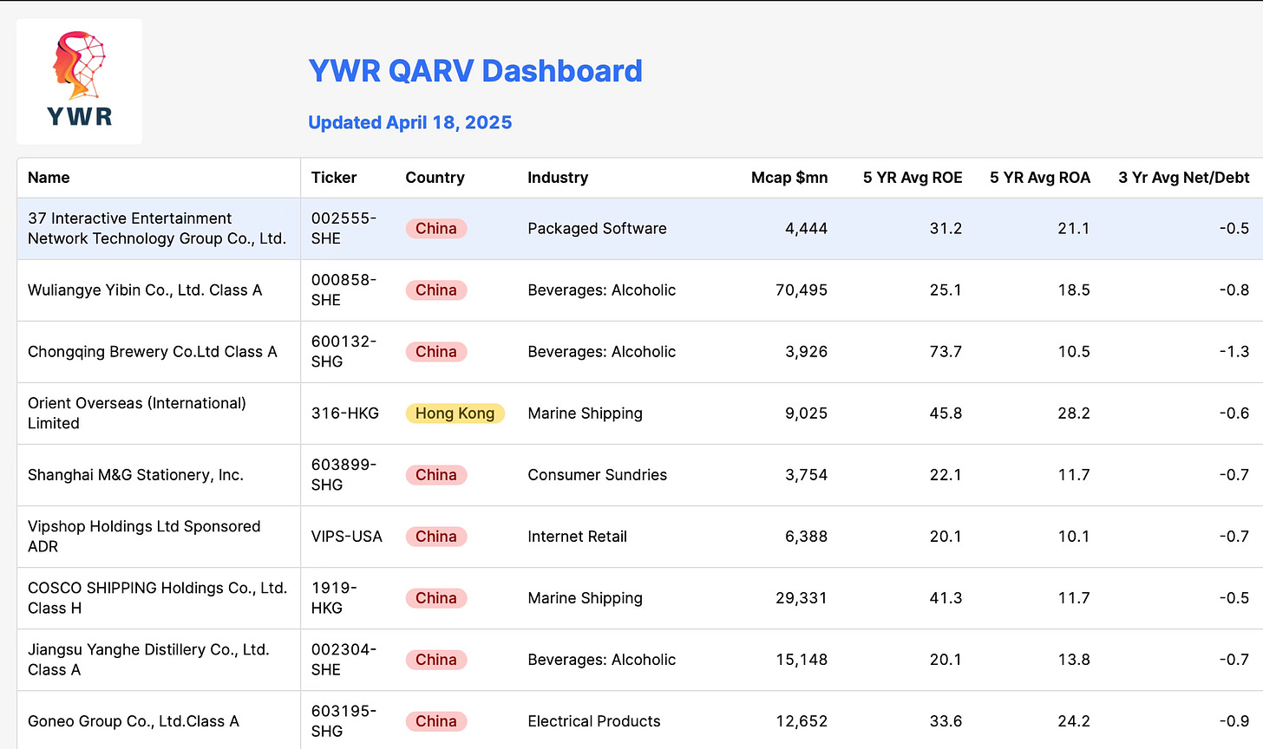Click ticker 316-HKG
Image resolution: width=1263 pixels, height=749 pixels.
(x=345, y=414)
